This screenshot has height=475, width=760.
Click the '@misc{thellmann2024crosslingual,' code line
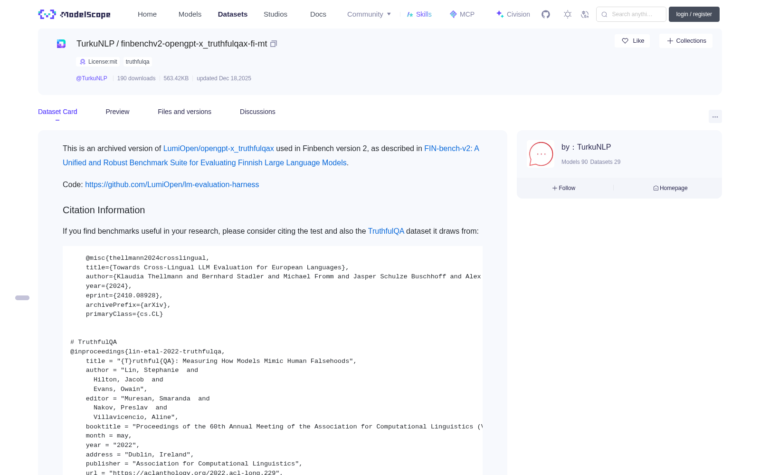(x=148, y=258)
